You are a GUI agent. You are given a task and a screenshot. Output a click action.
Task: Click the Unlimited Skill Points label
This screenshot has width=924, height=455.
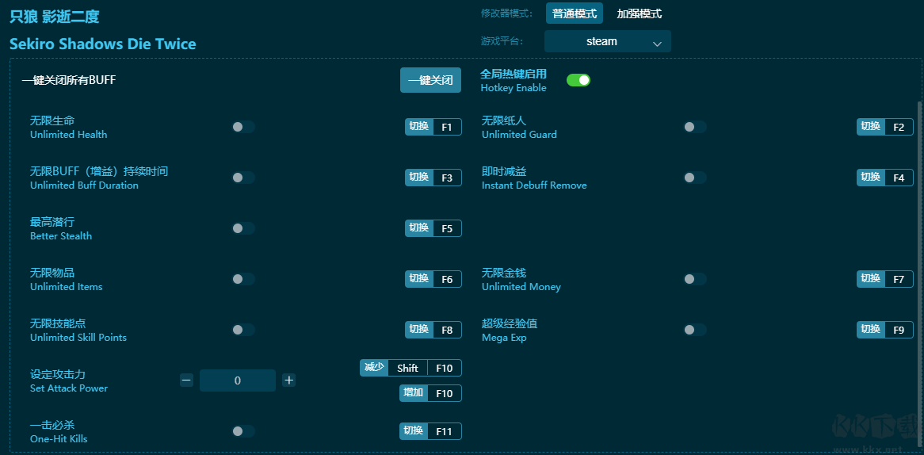click(78, 337)
